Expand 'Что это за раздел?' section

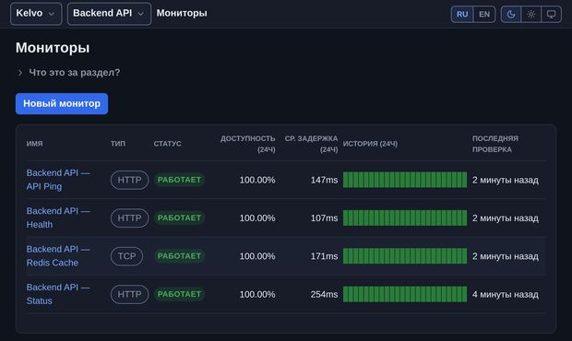[x=68, y=73]
